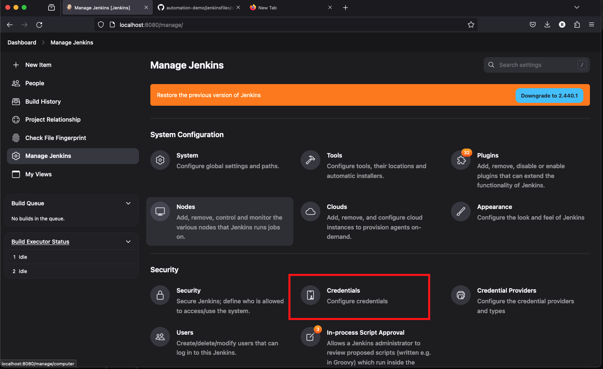603x369 pixels.
Task: Click the breadcrumb chevron after Dashboard
Action: [x=43, y=42]
